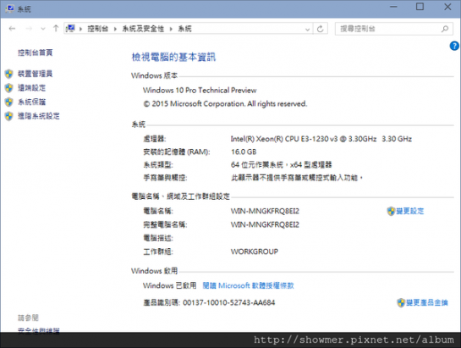The height and width of the screenshot is (348, 461).
Task: Click the search magnifier icon
Action: (445, 29)
